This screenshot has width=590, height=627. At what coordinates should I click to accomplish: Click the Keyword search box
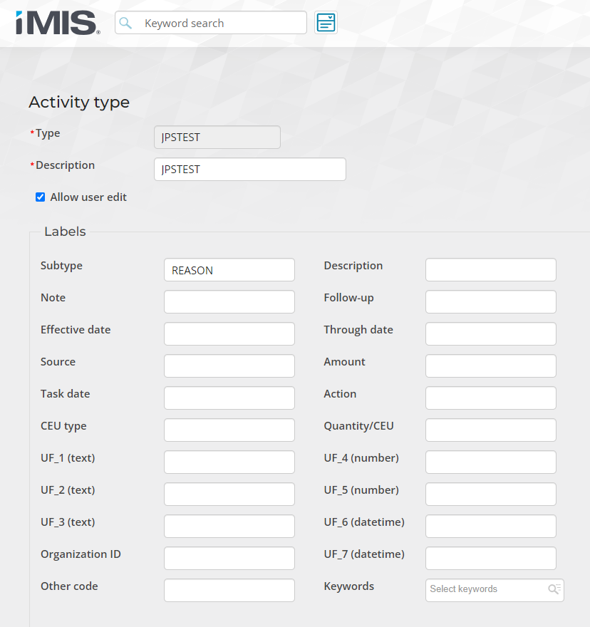[221, 23]
